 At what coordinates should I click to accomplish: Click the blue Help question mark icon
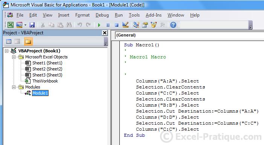(x=173, y=25)
